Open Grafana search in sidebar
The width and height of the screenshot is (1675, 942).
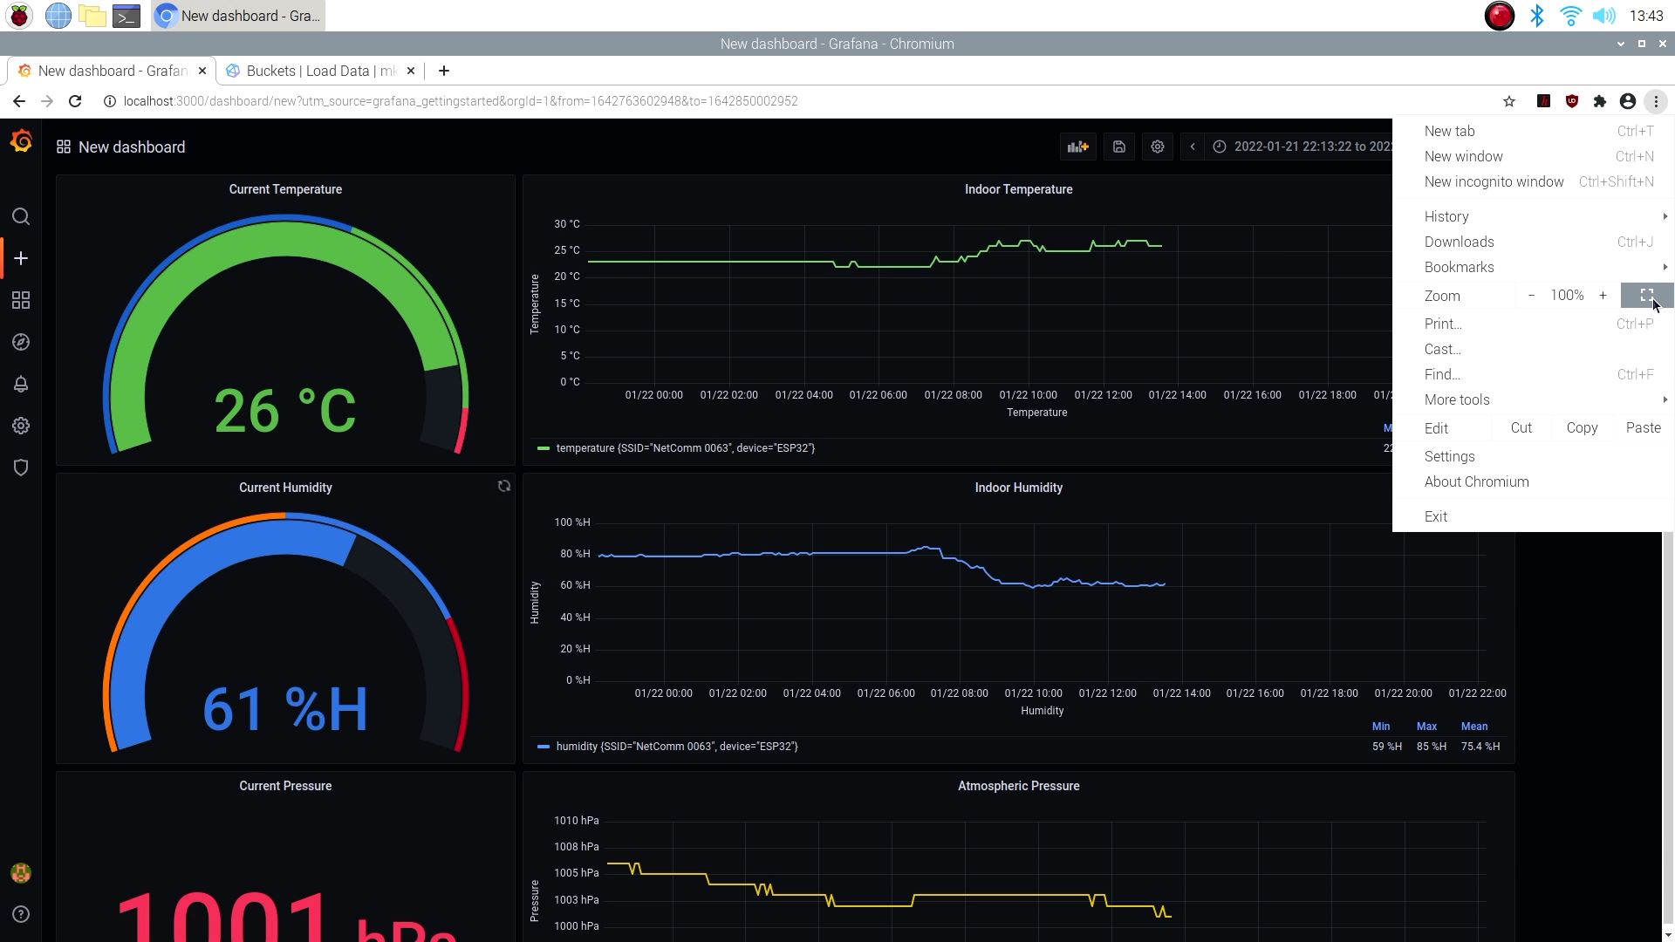(x=21, y=216)
